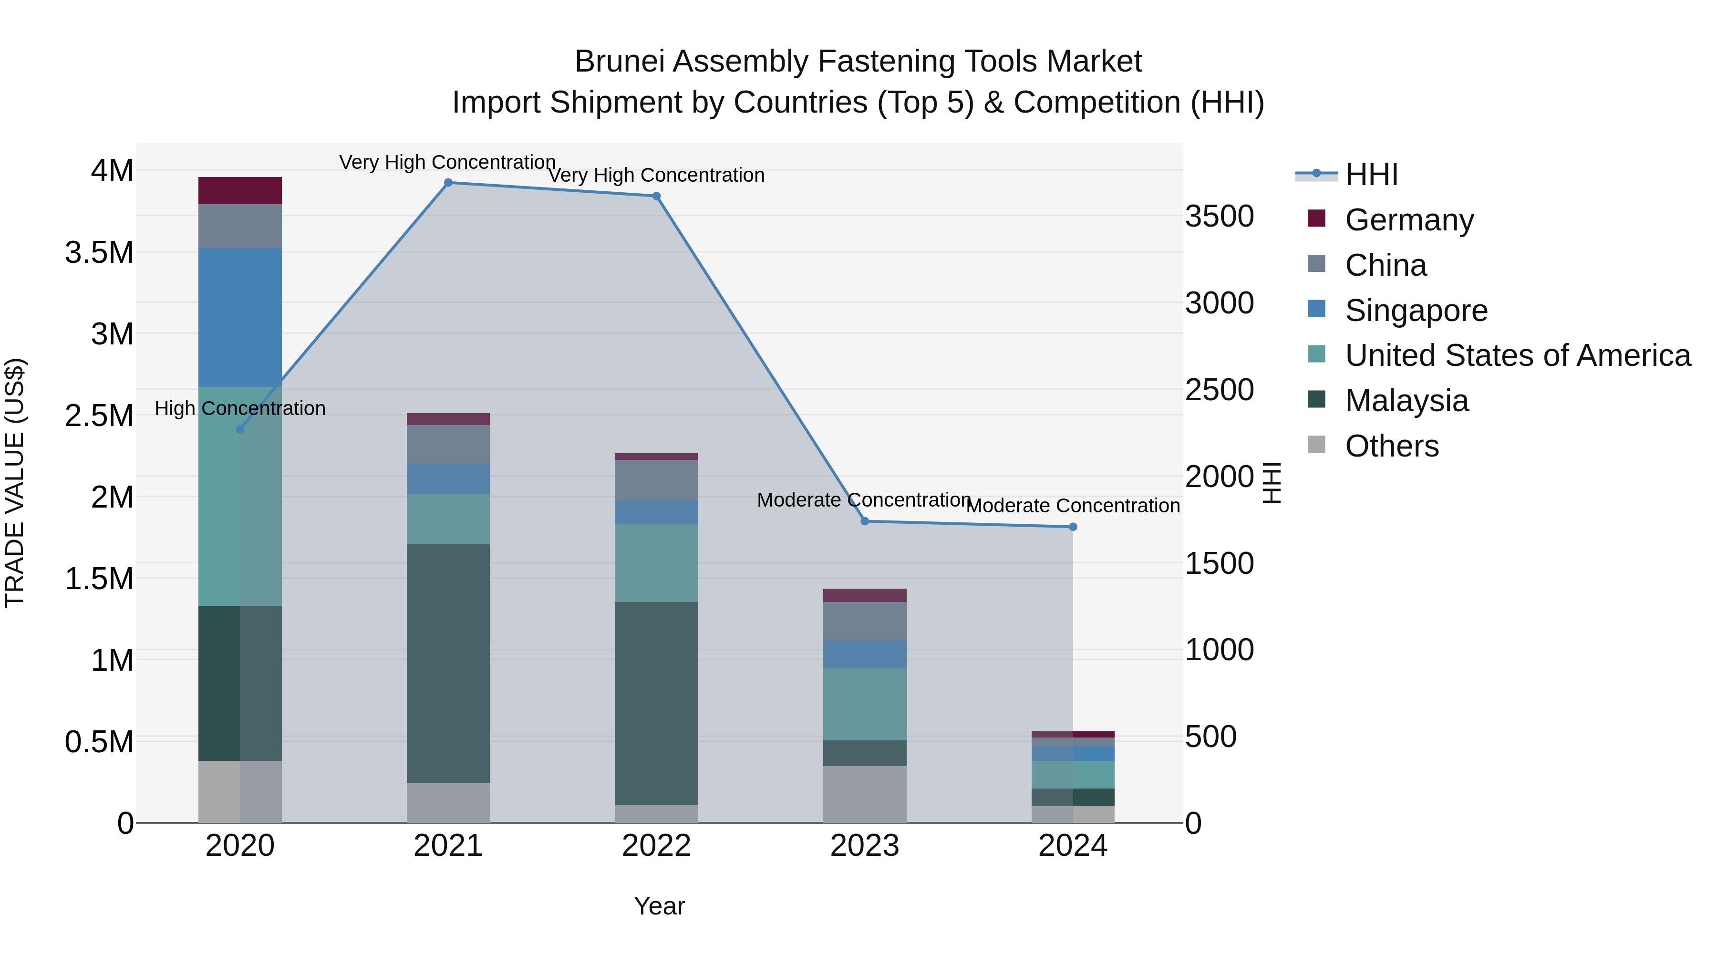Click the USA teal legend swatch
This screenshot has height=966, width=1717.
coord(1316,354)
